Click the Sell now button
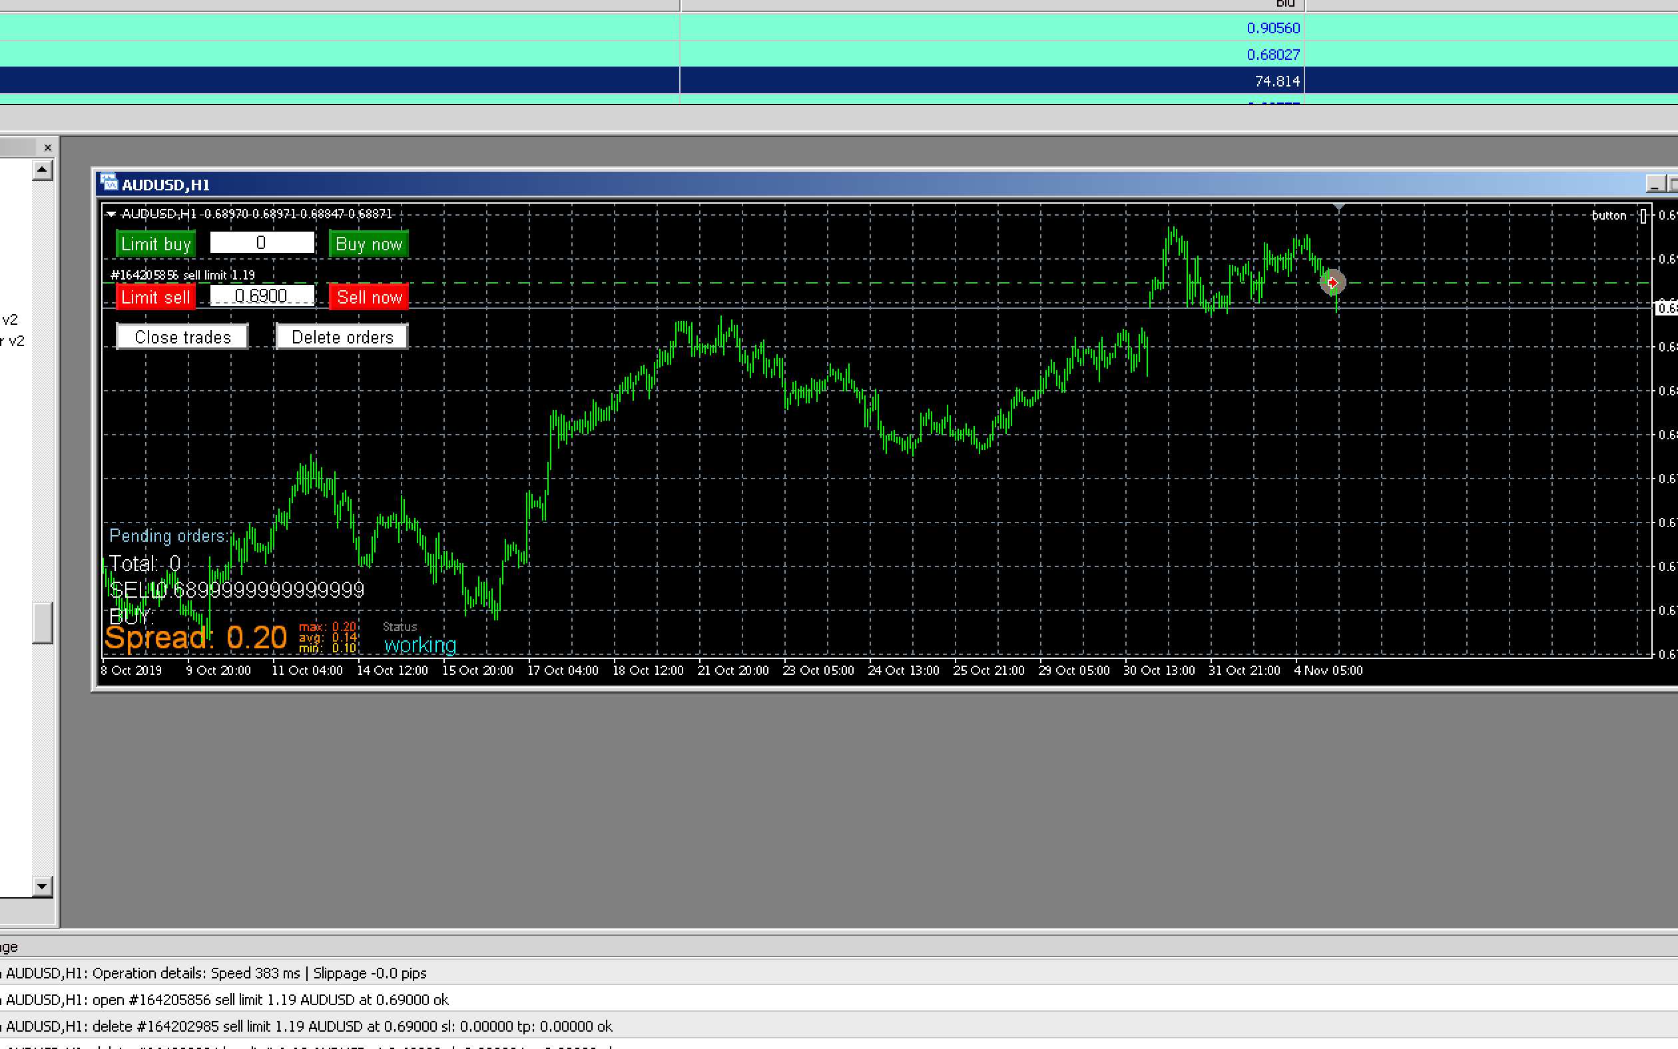This screenshot has height=1049, width=1678. [x=368, y=297]
